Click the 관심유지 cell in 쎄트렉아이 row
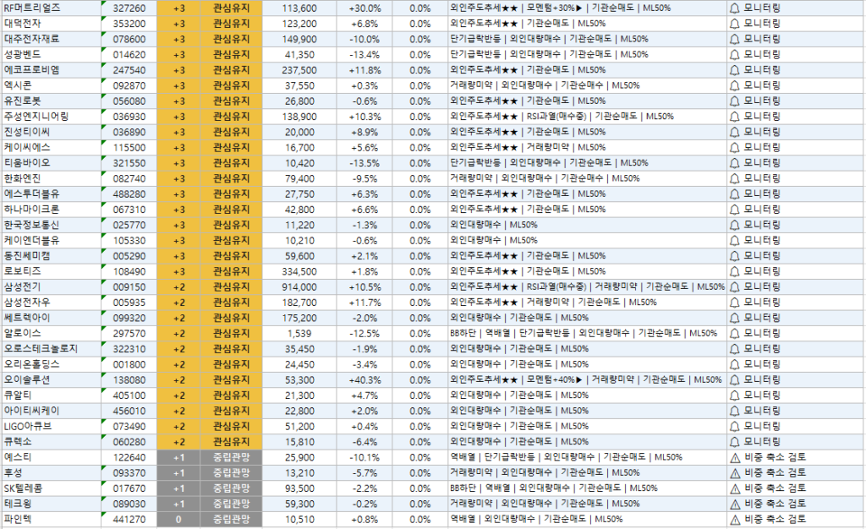Viewport: 866px width, 529px height. (232, 318)
